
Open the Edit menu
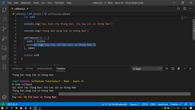pyautogui.click(x=16, y=3)
